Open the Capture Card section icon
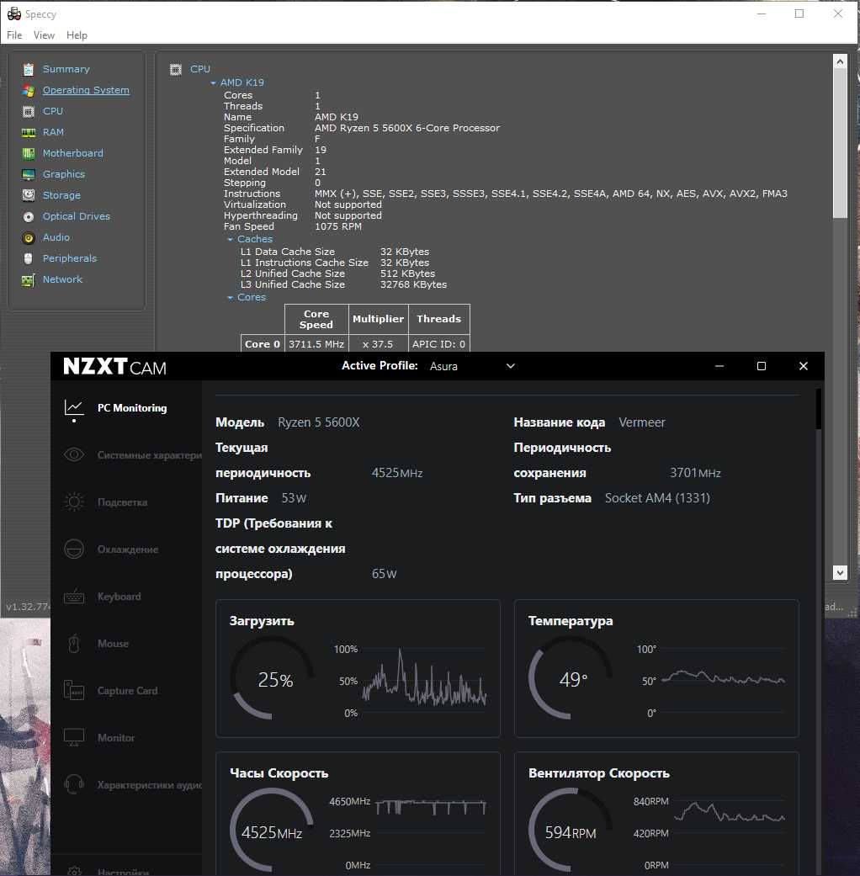This screenshot has width=860, height=876. [x=74, y=691]
